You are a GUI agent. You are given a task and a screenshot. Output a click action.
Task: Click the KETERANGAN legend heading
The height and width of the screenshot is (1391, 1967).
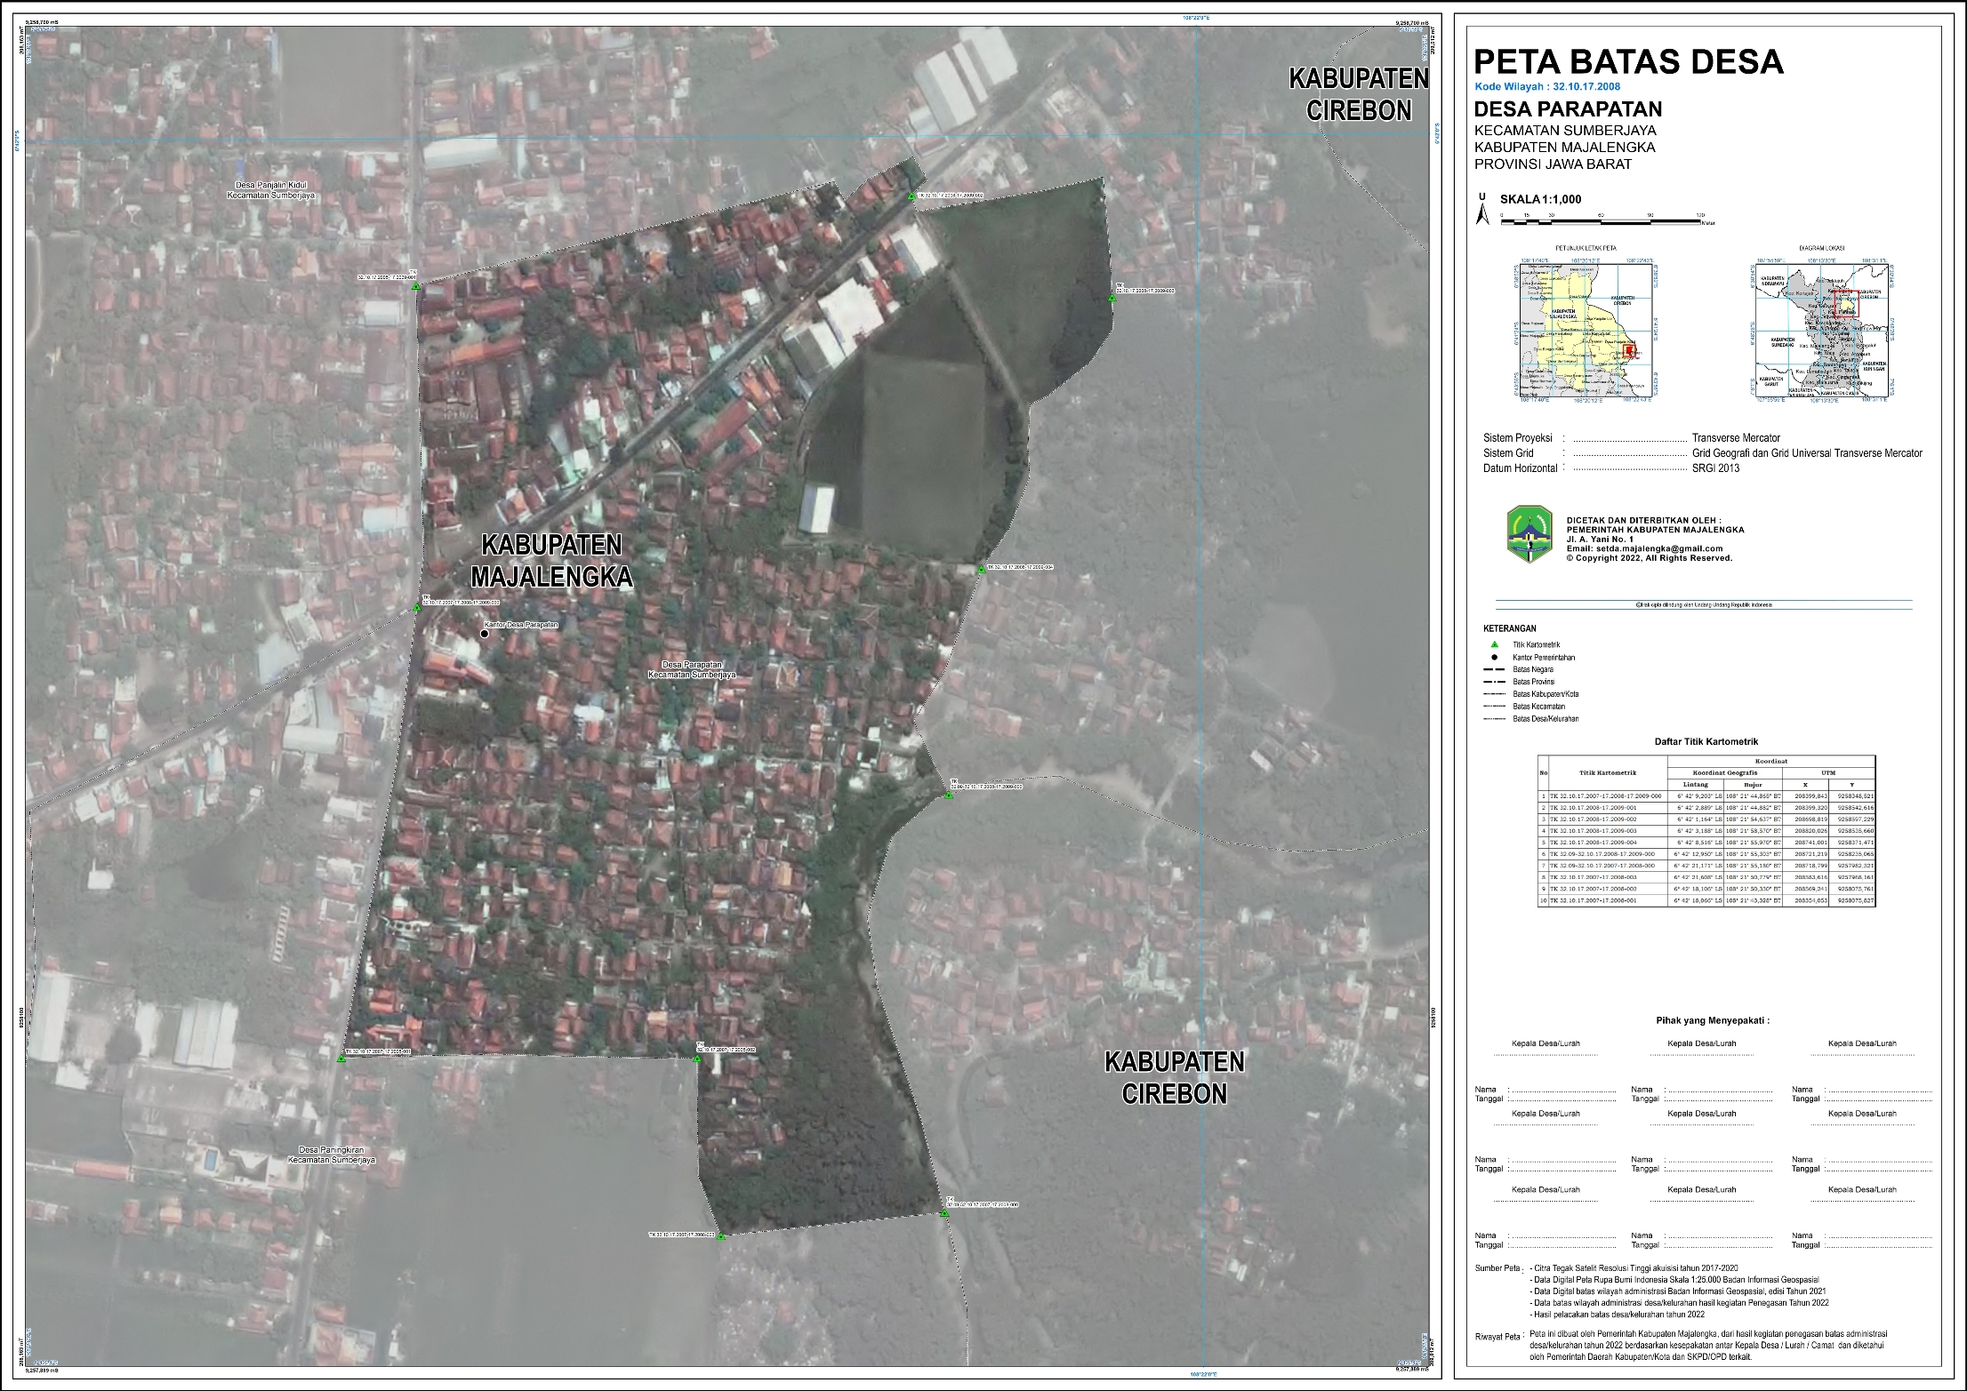click(1509, 628)
